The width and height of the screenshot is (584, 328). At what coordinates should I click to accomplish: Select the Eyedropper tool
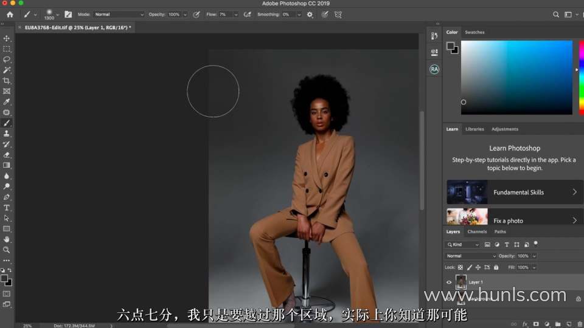(7, 102)
